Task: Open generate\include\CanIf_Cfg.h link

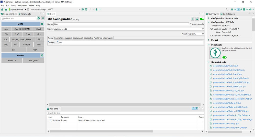Action: point(226,123)
